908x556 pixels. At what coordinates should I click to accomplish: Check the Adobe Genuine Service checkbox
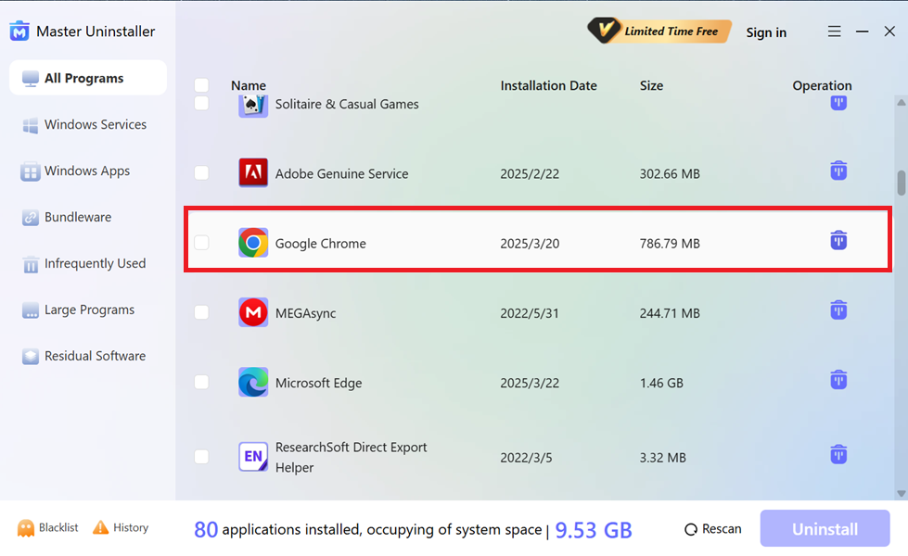point(201,173)
